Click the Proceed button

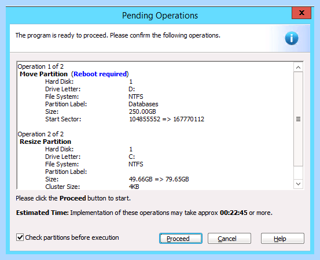click(181, 239)
